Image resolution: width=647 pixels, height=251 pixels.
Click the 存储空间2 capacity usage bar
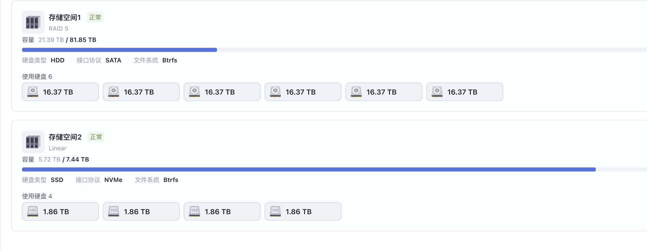(333, 169)
